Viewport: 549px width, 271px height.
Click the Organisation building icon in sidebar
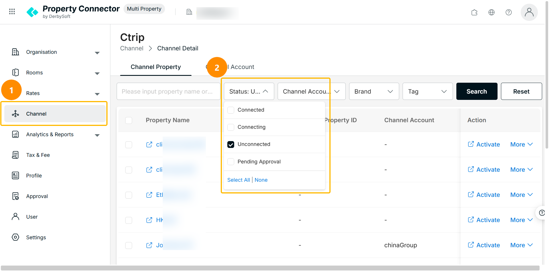click(15, 52)
